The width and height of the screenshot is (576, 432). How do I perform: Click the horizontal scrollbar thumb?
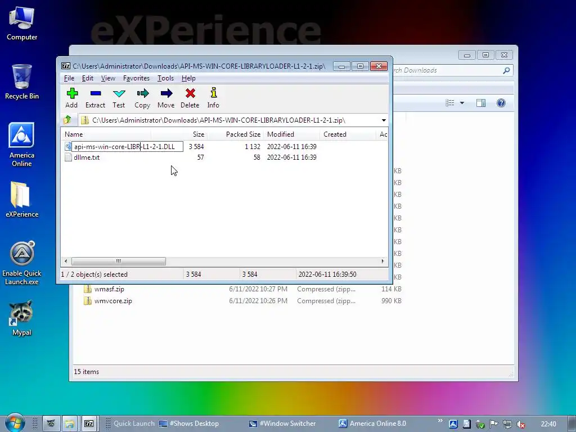[x=119, y=261]
